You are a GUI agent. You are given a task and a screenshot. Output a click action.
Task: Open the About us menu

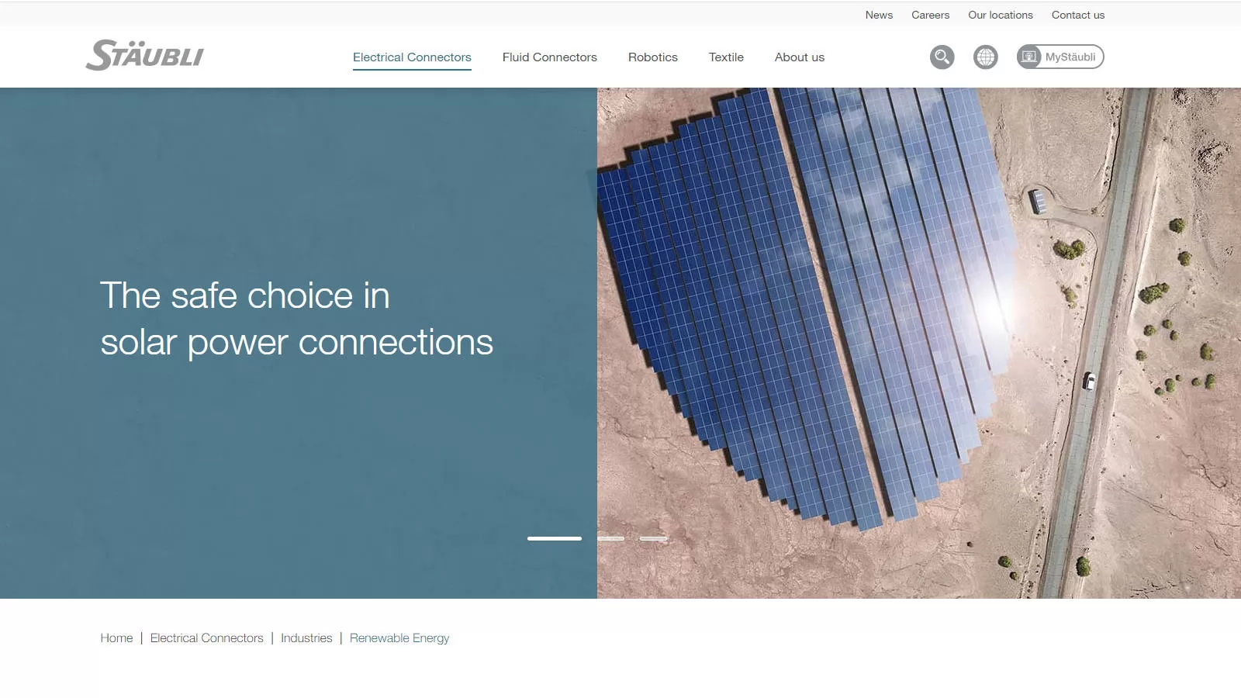(799, 57)
